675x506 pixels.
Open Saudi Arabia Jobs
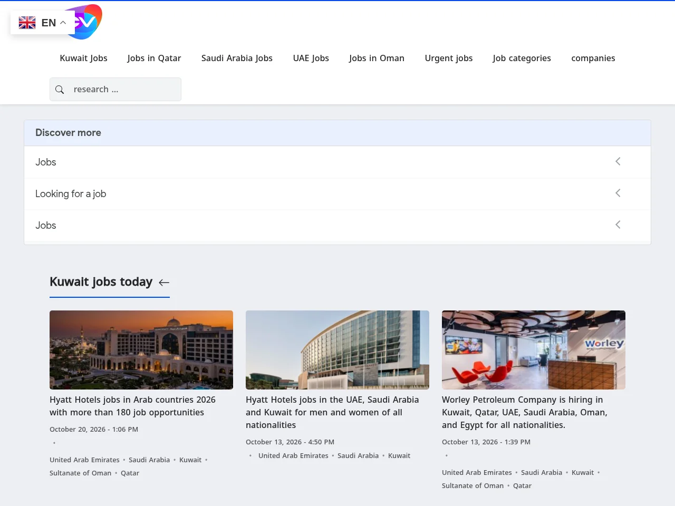(237, 58)
